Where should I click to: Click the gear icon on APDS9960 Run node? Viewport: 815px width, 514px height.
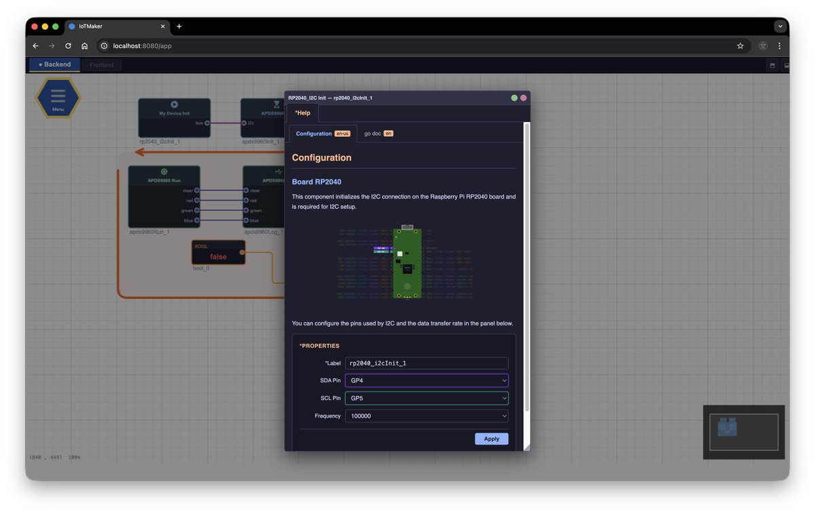pos(164,172)
